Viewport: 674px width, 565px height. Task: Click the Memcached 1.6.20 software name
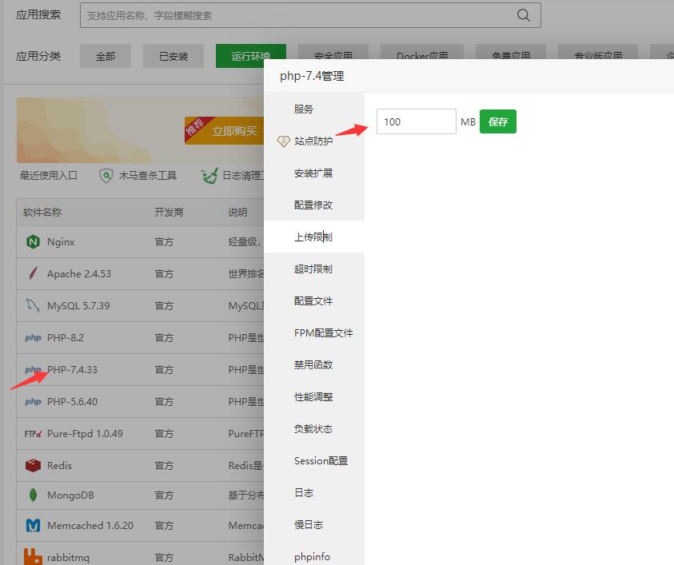pyautogui.click(x=90, y=525)
